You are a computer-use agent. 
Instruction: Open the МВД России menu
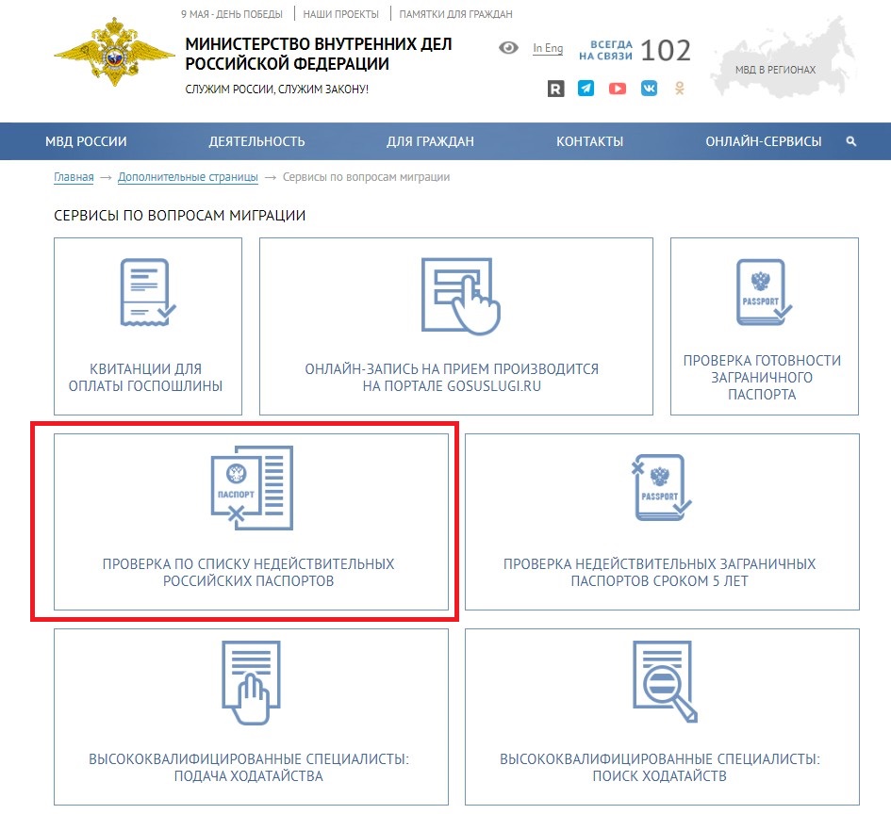point(86,141)
